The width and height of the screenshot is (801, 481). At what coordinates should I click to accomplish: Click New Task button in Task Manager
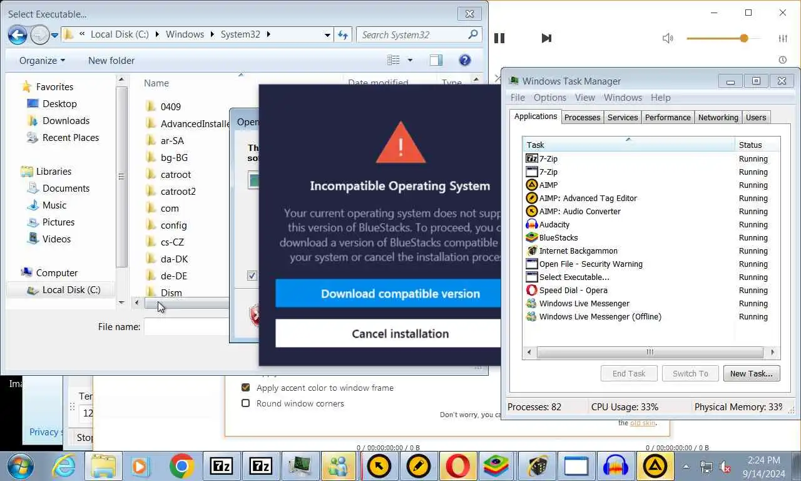[x=751, y=373]
